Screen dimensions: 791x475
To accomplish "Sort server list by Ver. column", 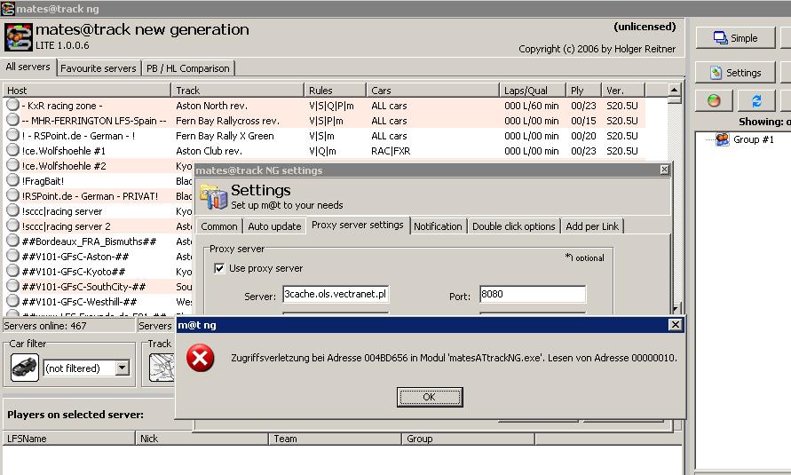I will [x=623, y=91].
